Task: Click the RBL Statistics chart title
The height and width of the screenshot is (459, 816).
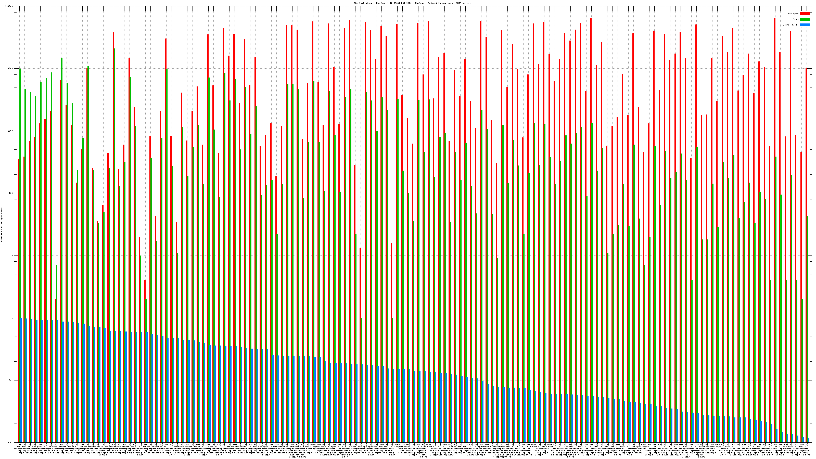Action: pos(412,3)
